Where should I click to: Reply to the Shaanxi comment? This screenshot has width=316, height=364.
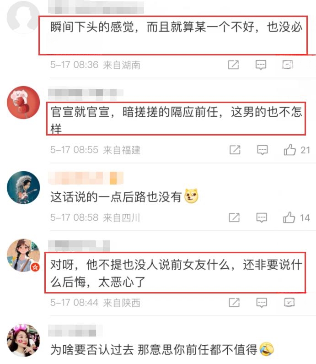point(262,303)
